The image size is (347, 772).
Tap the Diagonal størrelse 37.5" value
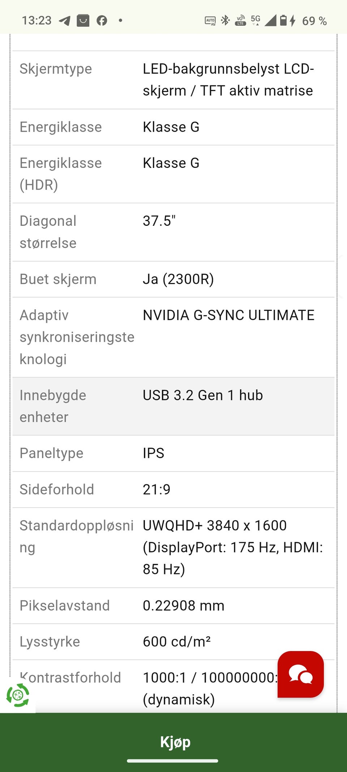tap(159, 221)
